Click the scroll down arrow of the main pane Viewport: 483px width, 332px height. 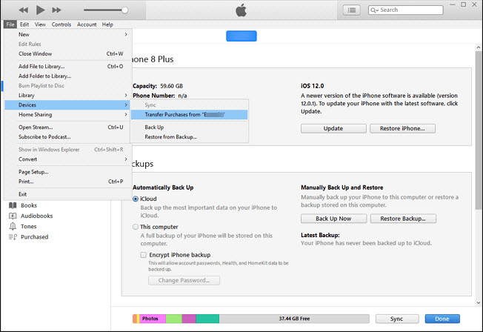[x=478, y=302]
